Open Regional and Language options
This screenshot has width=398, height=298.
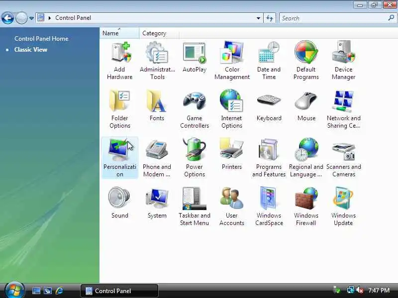tap(306, 157)
